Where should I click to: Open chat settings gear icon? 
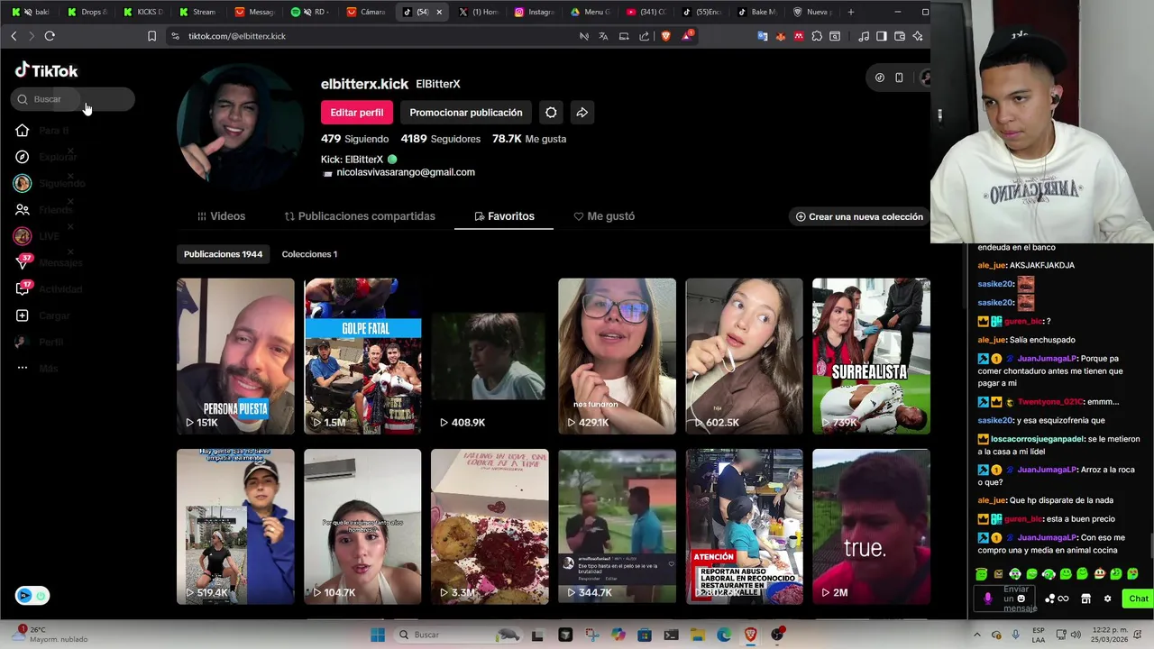point(1107,599)
